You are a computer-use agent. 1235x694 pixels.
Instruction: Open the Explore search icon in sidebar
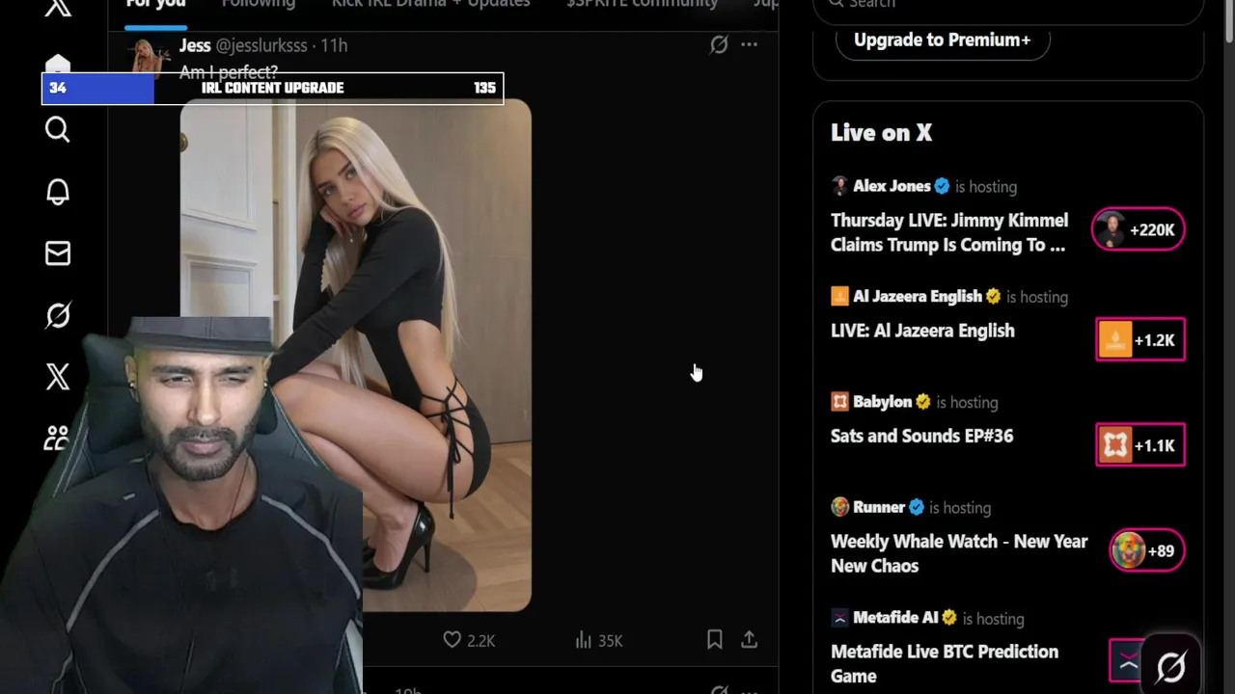(57, 129)
